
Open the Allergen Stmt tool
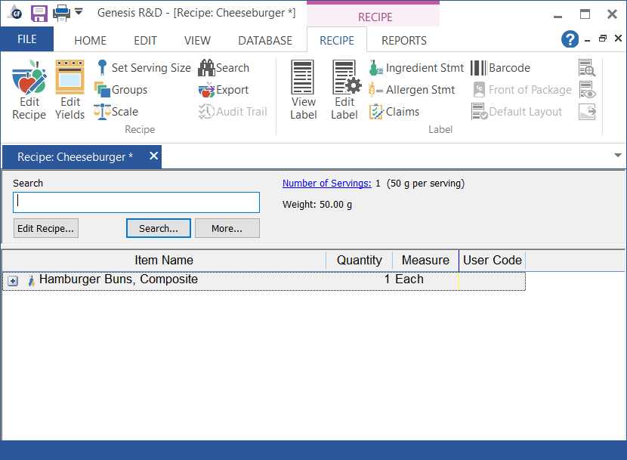(x=412, y=90)
